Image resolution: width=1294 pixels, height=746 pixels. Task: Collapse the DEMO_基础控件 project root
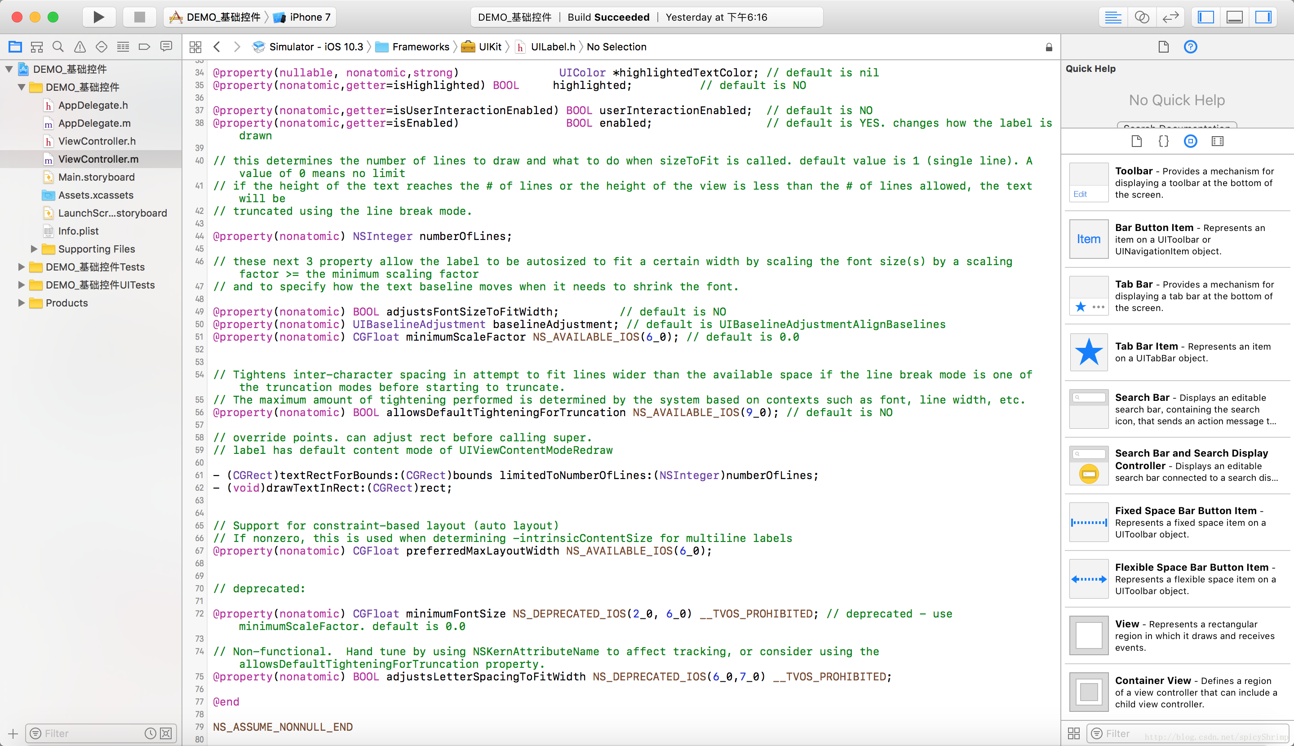click(9, 69)
